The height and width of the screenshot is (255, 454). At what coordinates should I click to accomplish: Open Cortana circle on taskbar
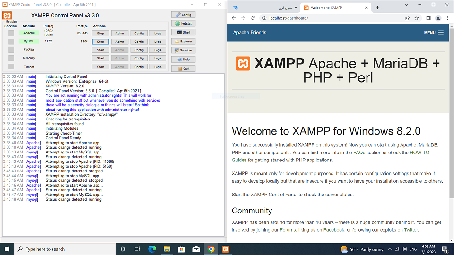pos(123,249)
